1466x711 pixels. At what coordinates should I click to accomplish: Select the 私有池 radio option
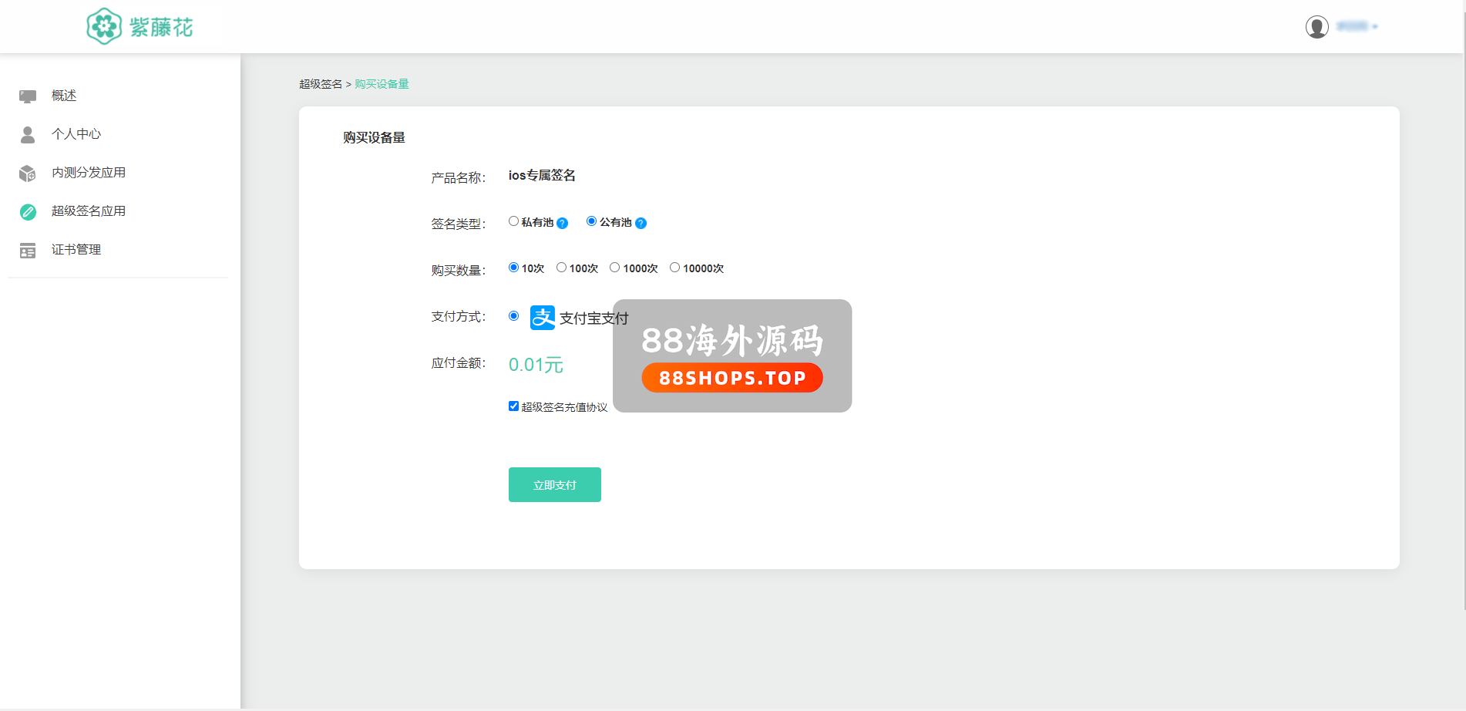tap(513, 221)
